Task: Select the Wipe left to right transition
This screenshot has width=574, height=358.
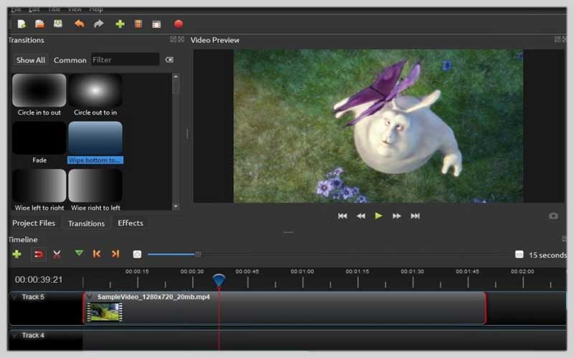Action: 39,190
